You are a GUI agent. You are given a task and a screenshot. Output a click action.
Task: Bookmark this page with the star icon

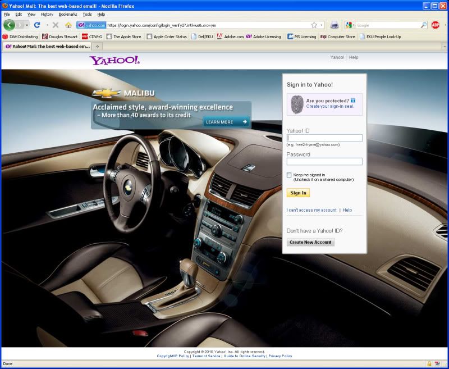(x=314, y=25)
